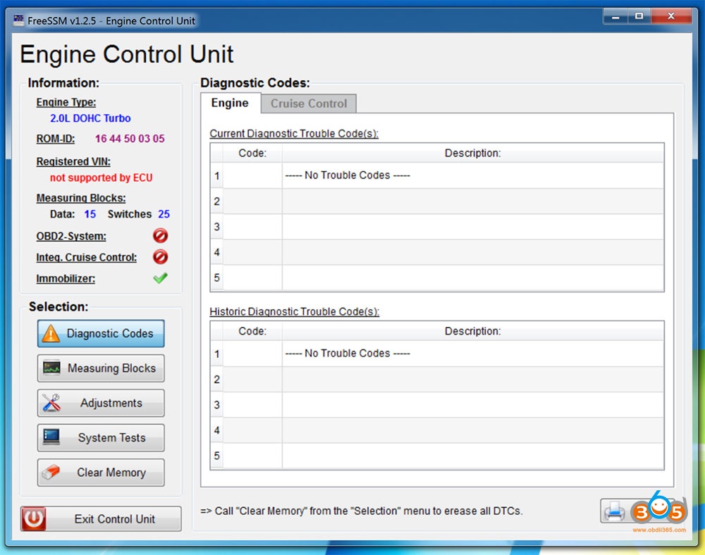Exit the Control Unit
This screenshot has height=555, width=705.
[101, 519]
